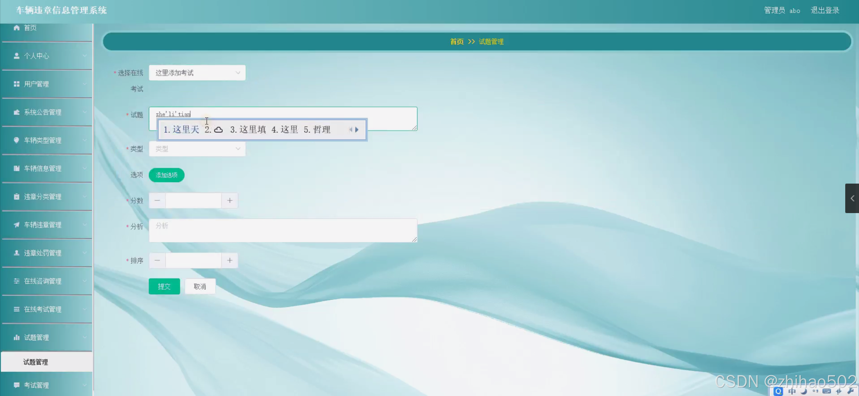
Task: Expand the right-edge collapsed side panel arrow
Action: point(852,198)
